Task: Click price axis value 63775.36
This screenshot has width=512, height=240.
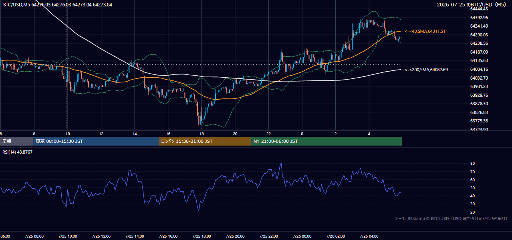Action: pyautogui.click(x=479, y=121)
